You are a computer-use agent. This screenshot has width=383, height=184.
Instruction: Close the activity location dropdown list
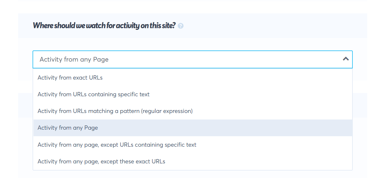coord(346,59)
